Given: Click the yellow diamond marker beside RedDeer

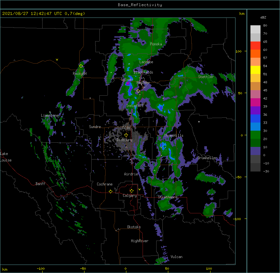Looking at the screenshot, I should (x=138, y=91).
